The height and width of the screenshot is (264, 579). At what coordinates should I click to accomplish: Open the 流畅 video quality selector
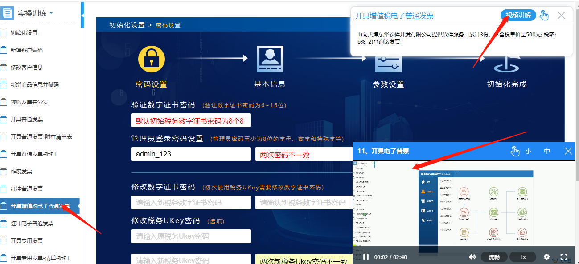[x=494, y=257]
